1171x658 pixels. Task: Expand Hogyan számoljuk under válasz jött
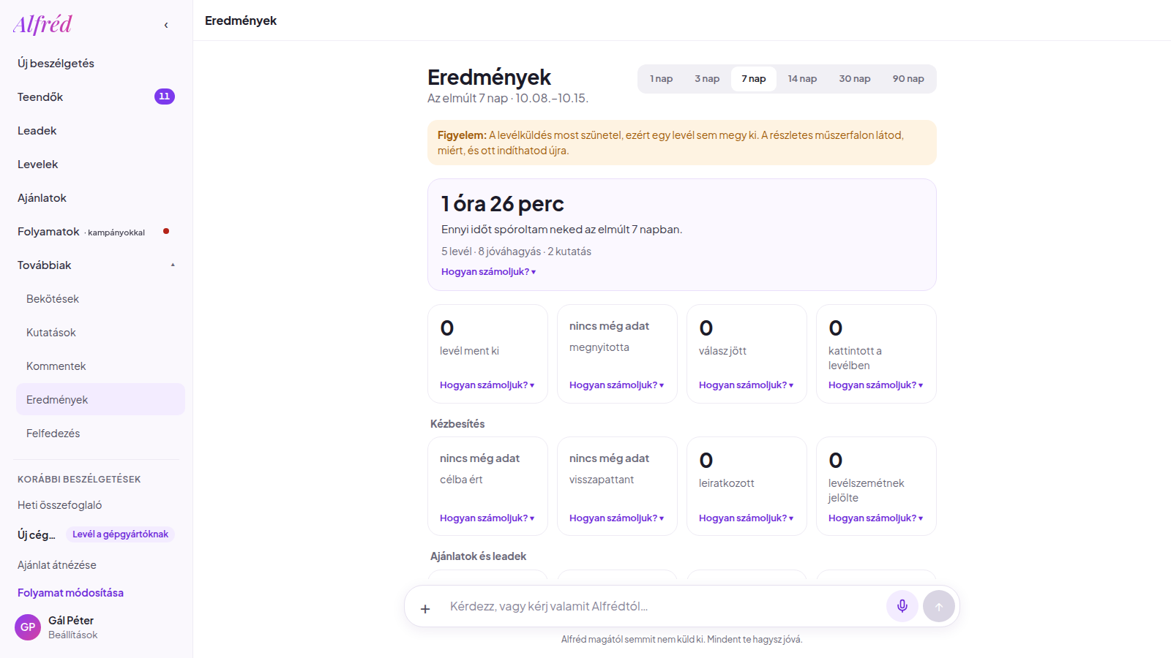coord(746,385)
